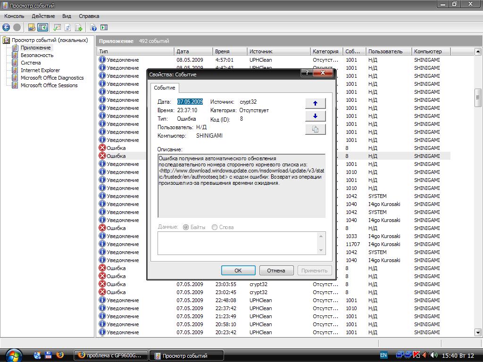Click the Отмена button

click(276, 271)
